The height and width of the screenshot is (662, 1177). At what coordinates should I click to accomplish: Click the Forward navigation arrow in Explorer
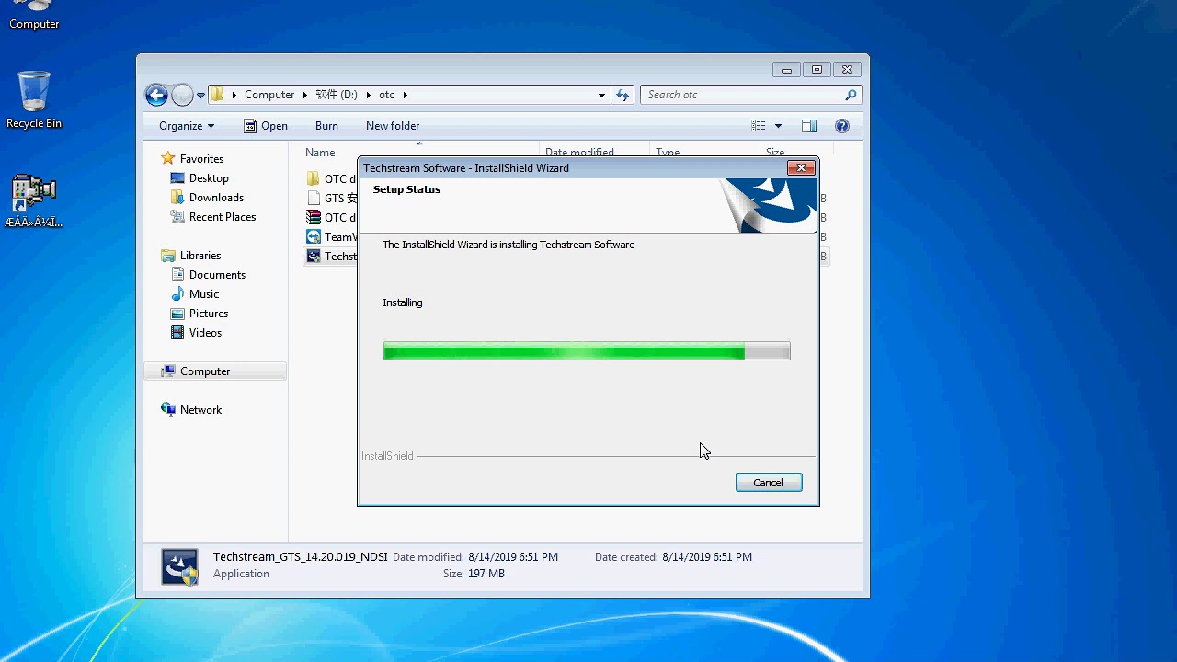click(182, 95)
